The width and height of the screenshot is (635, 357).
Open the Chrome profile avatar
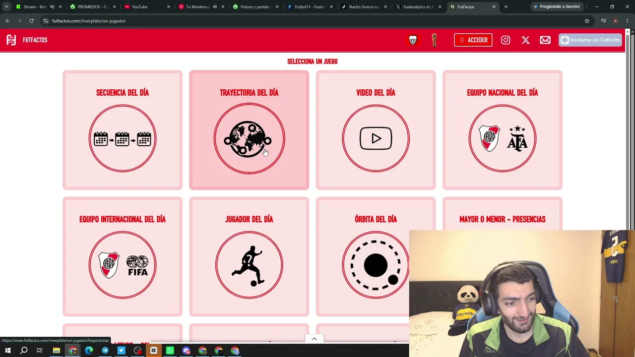pyautogui.click(x=615, y=21)
